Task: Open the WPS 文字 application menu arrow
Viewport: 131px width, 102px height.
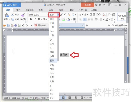Action: pos(20,5)
